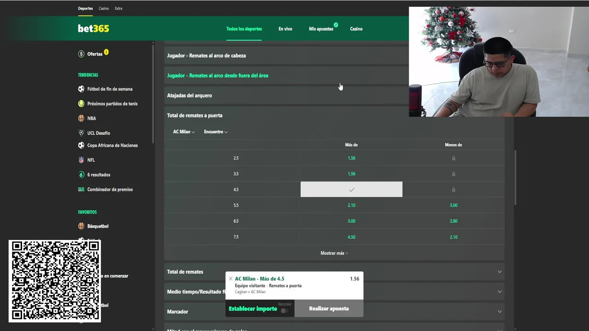Viewport: 589px width, 331px height.
Task: Click Realizar apuesta button
Action: coord(329,308)
